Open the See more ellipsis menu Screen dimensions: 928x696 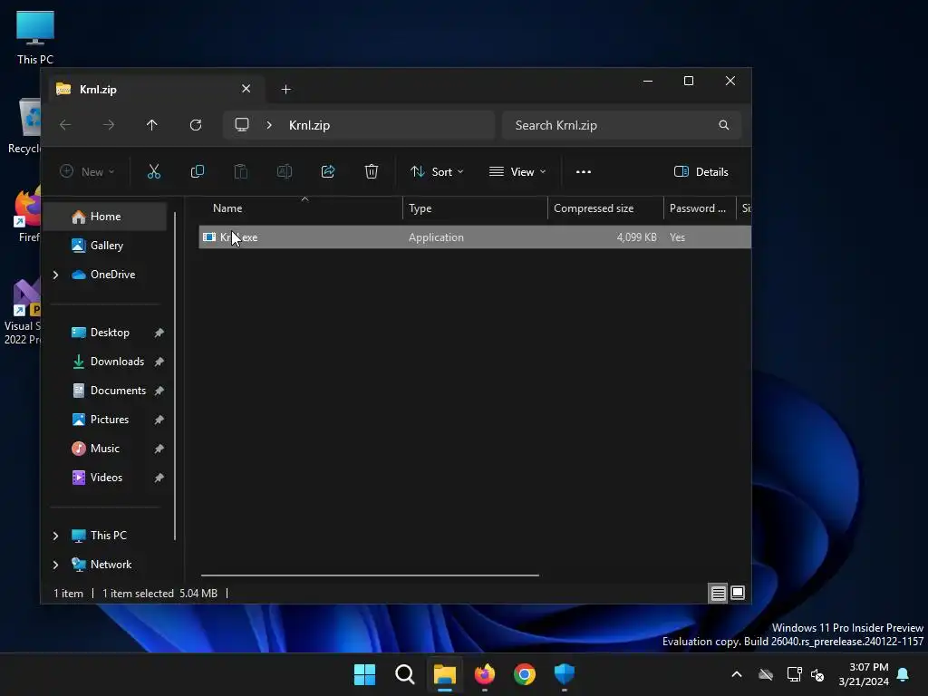(x=584, y=171)
